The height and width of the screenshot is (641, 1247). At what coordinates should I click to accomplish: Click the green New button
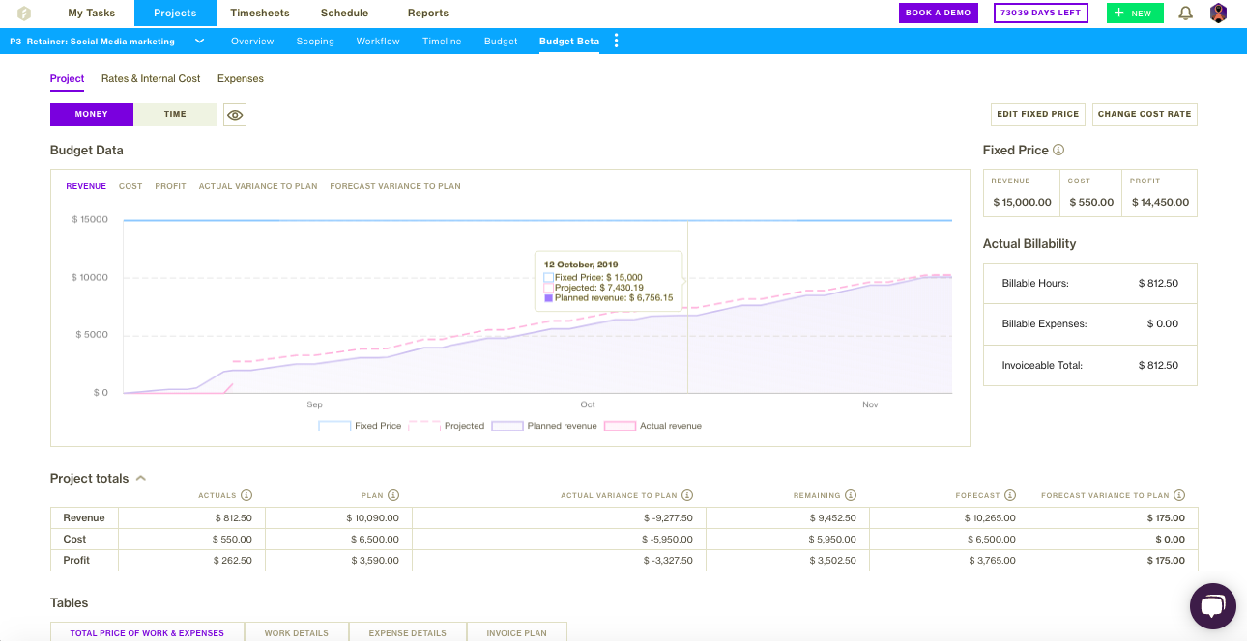1135,14
